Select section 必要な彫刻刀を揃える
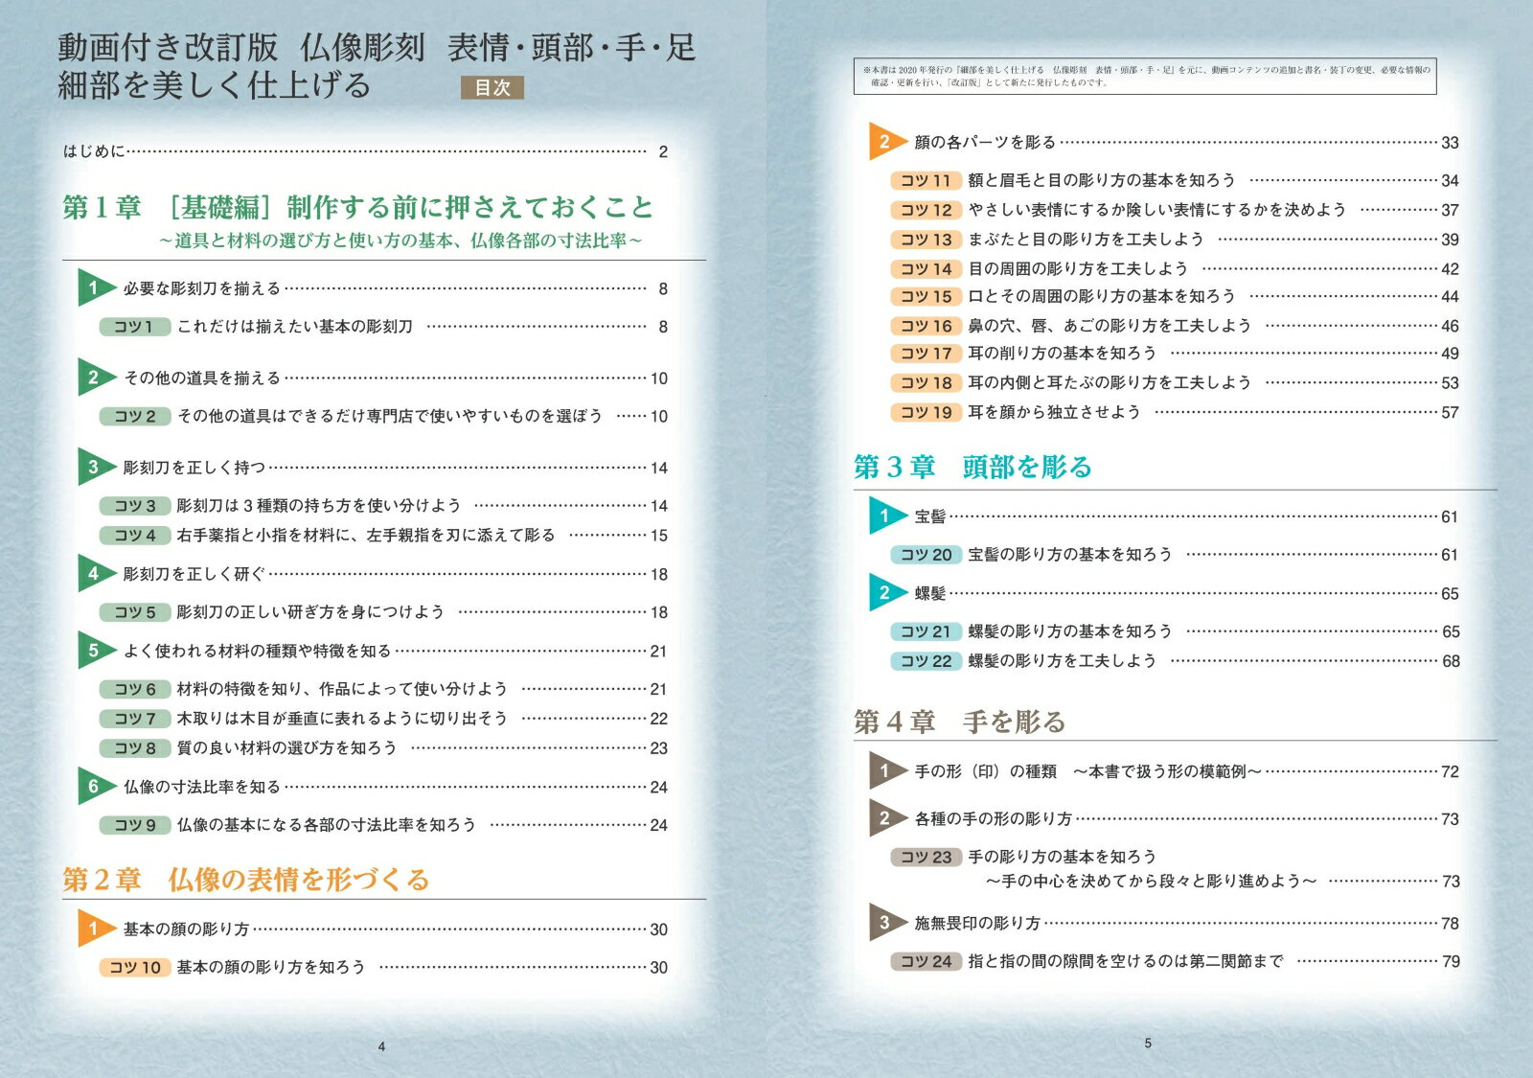 pyautogui.click(x=373, y=288)
